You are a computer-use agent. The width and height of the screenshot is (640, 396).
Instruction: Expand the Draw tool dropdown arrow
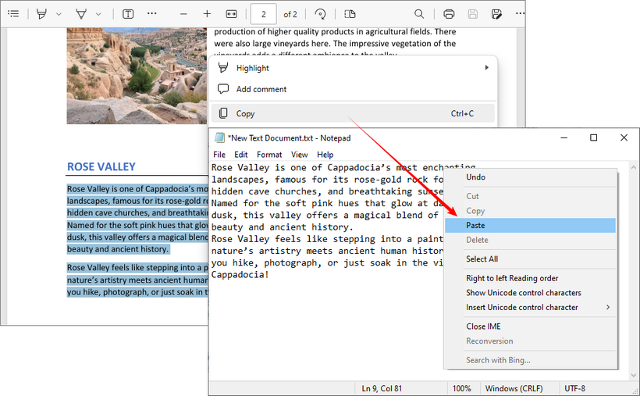[98, 14]
